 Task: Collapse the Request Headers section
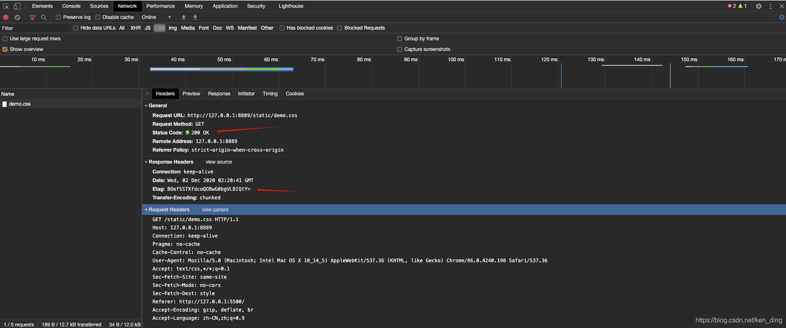[146, 210]
